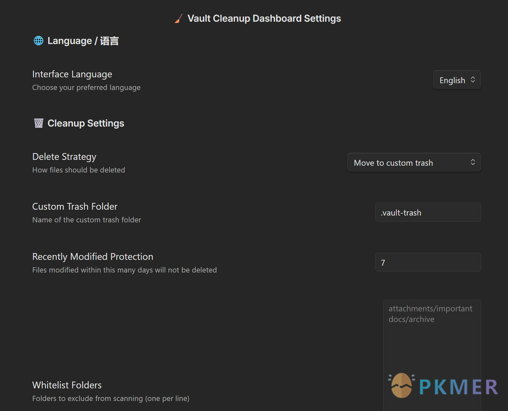The image size is (508, 411).
Task: Click 'Files modified within this many days' description
Action: click(x=125, y=270)
